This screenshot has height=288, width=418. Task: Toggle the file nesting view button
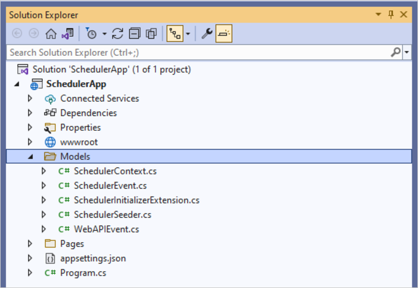click(175, 34)
